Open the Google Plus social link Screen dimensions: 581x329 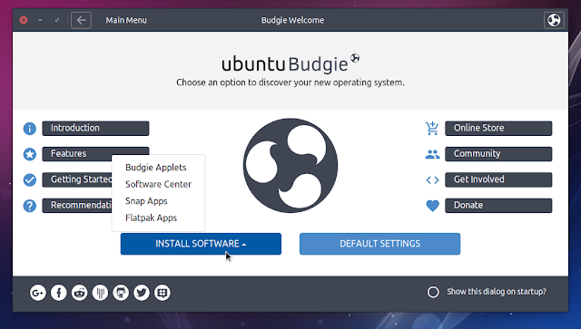coord(38,293)
